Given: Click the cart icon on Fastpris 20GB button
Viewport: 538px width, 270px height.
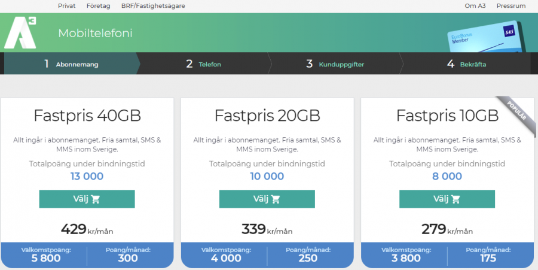Looking at the screenshot, I should [x=276, y=199].
